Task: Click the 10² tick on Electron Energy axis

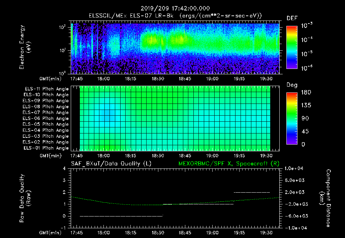Action: tap(62, 27)
